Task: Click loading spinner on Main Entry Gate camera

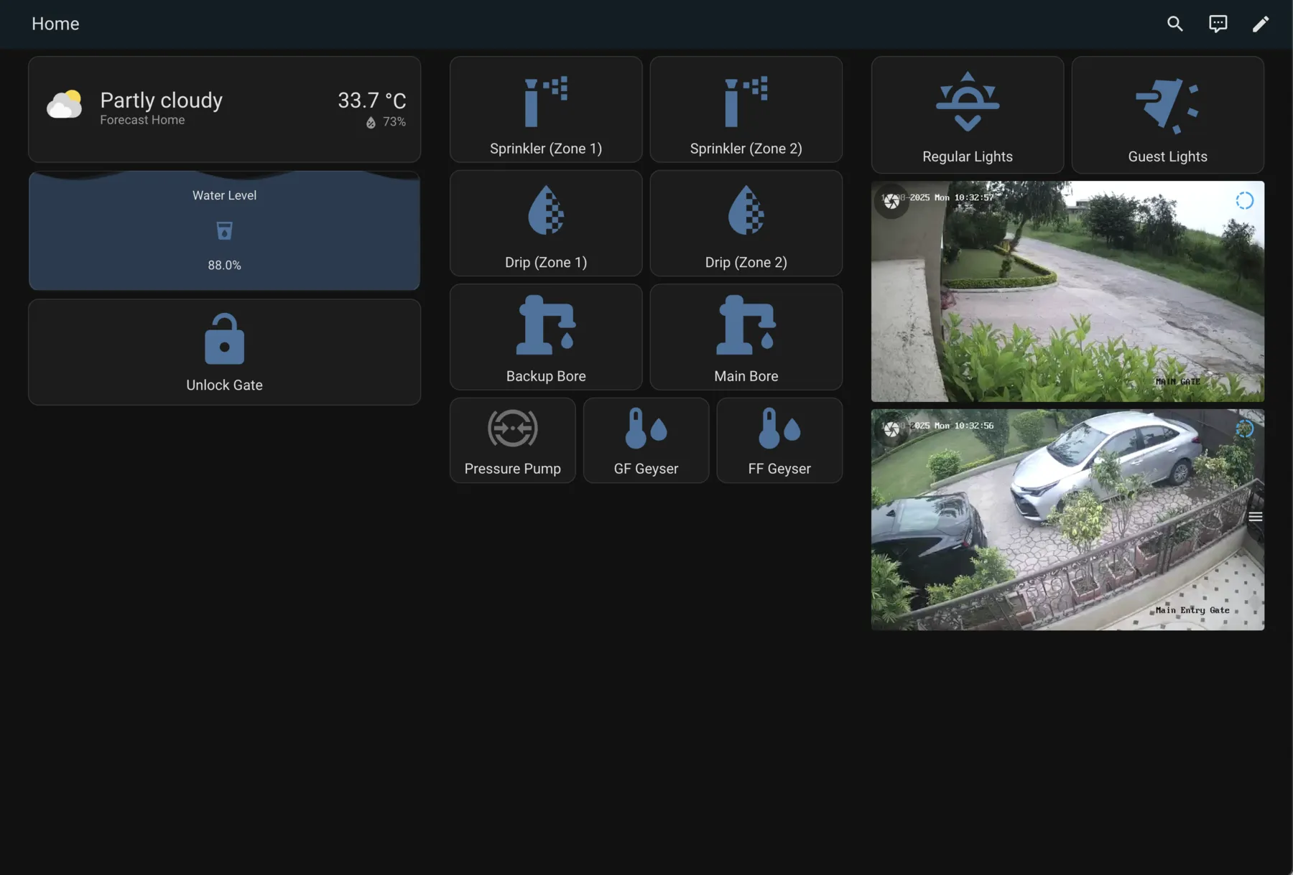Action: coord(1244,429)
